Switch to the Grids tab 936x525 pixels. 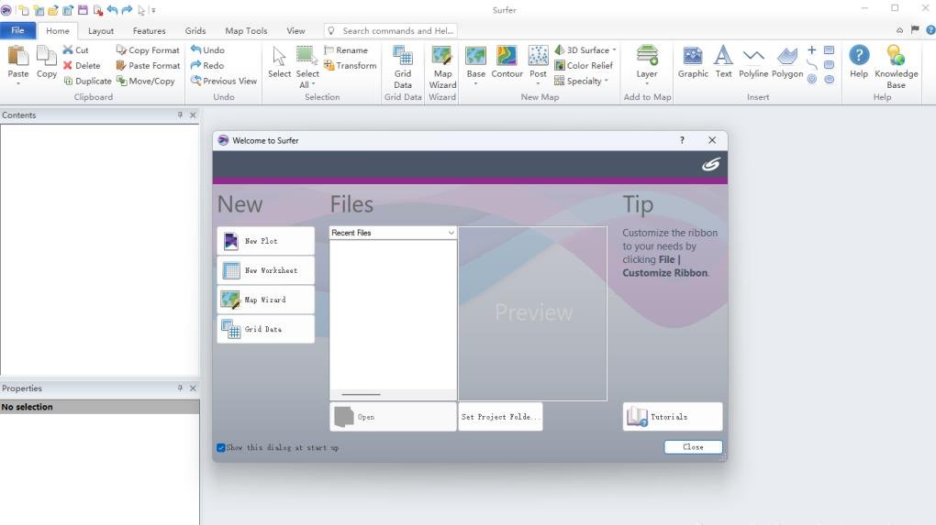(x=195, y=30)
